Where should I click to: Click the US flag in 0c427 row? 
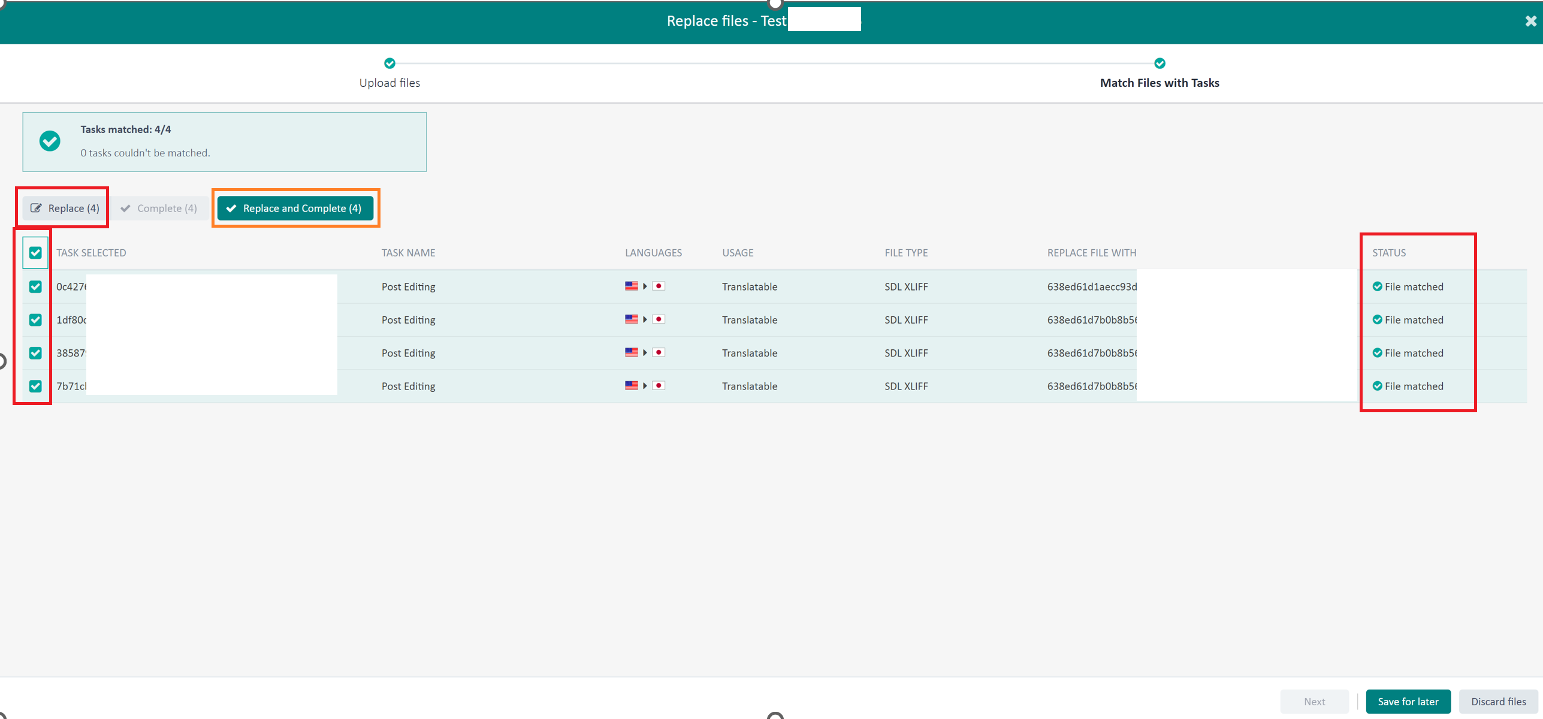(x=631, y=286)
